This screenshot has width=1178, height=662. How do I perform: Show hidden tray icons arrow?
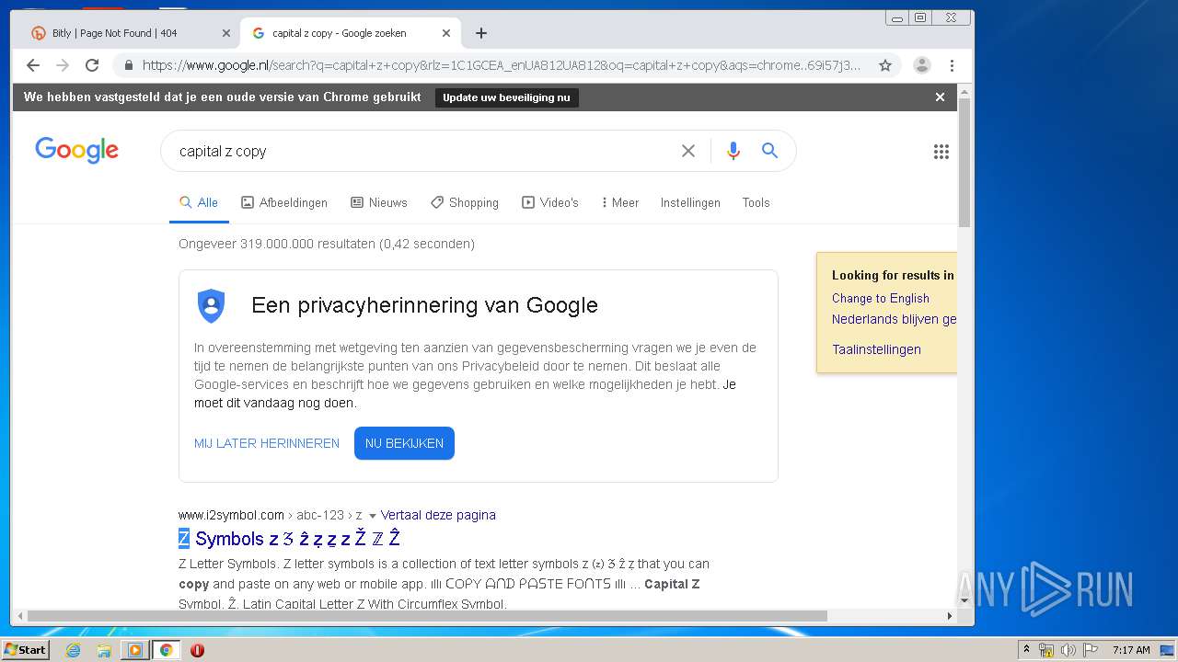click(1027, 650)
